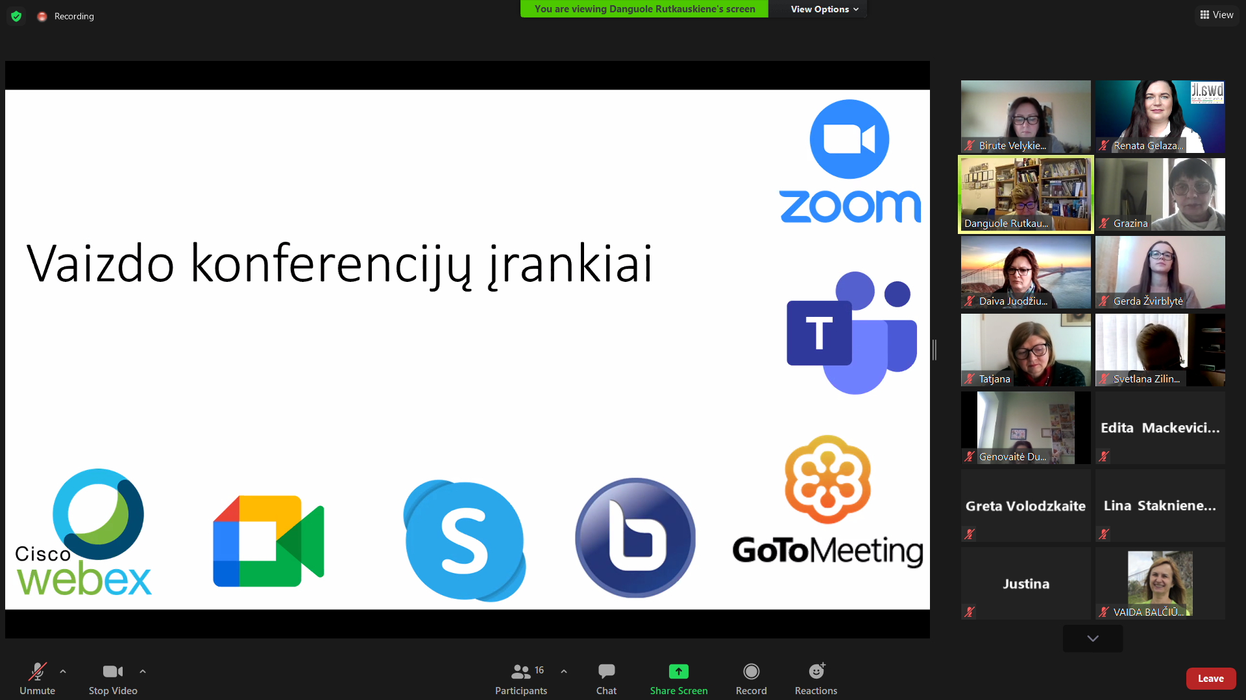Click the GoToMeeting logo on slide

coord(827,502)
